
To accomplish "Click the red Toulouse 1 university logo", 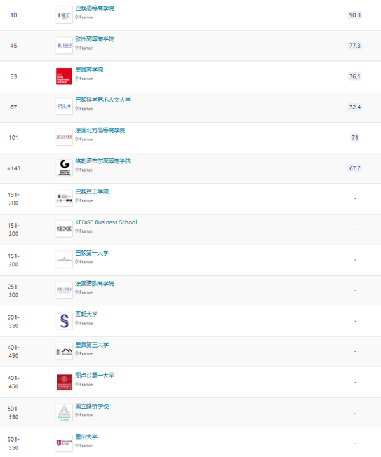I will tap(64, 381).
